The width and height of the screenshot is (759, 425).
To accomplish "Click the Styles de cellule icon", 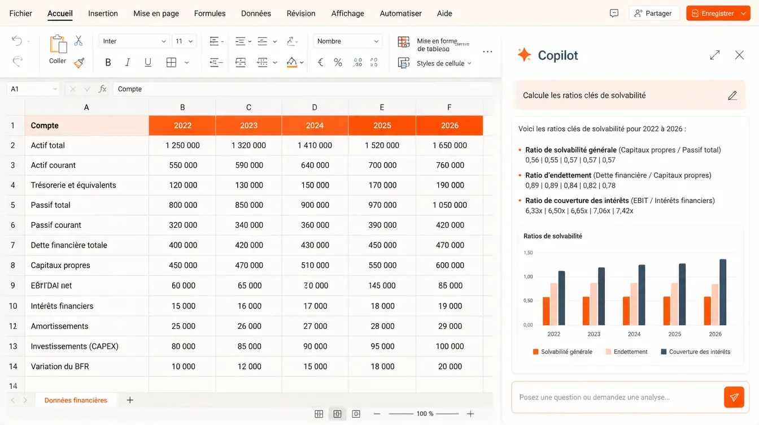I will tap(403, 63).
